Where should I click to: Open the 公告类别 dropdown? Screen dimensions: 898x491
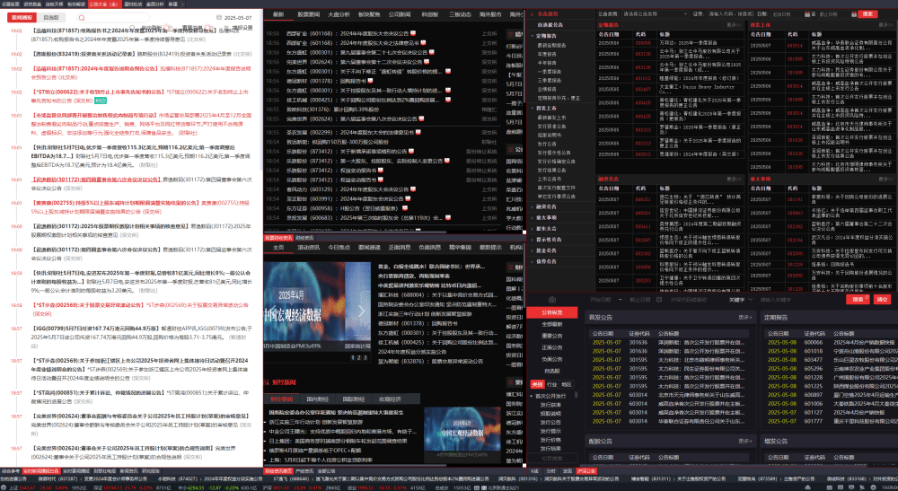pyautogui.click(x=655, y=13)
